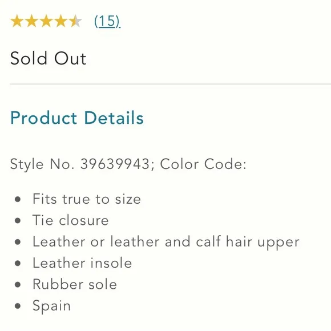
Task: Select the Product Details heading
Action: [x=77, y=118]
